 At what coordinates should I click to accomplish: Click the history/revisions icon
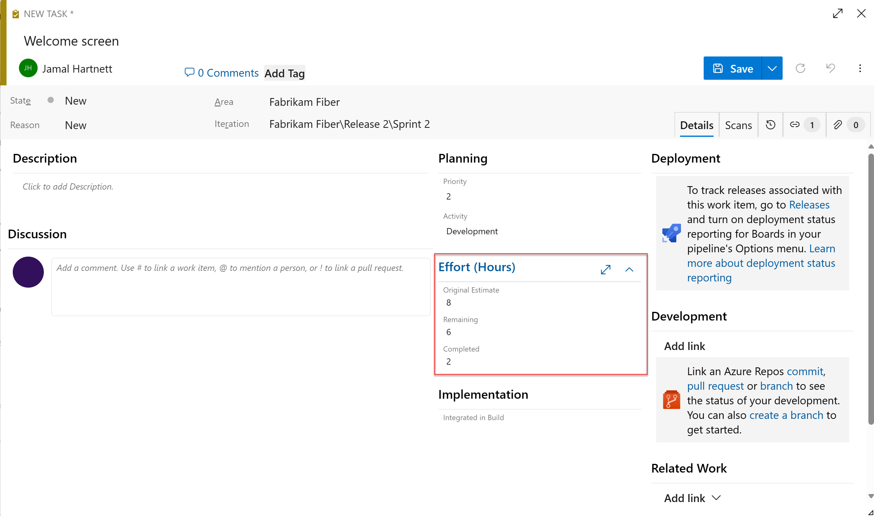coord(771,125)
